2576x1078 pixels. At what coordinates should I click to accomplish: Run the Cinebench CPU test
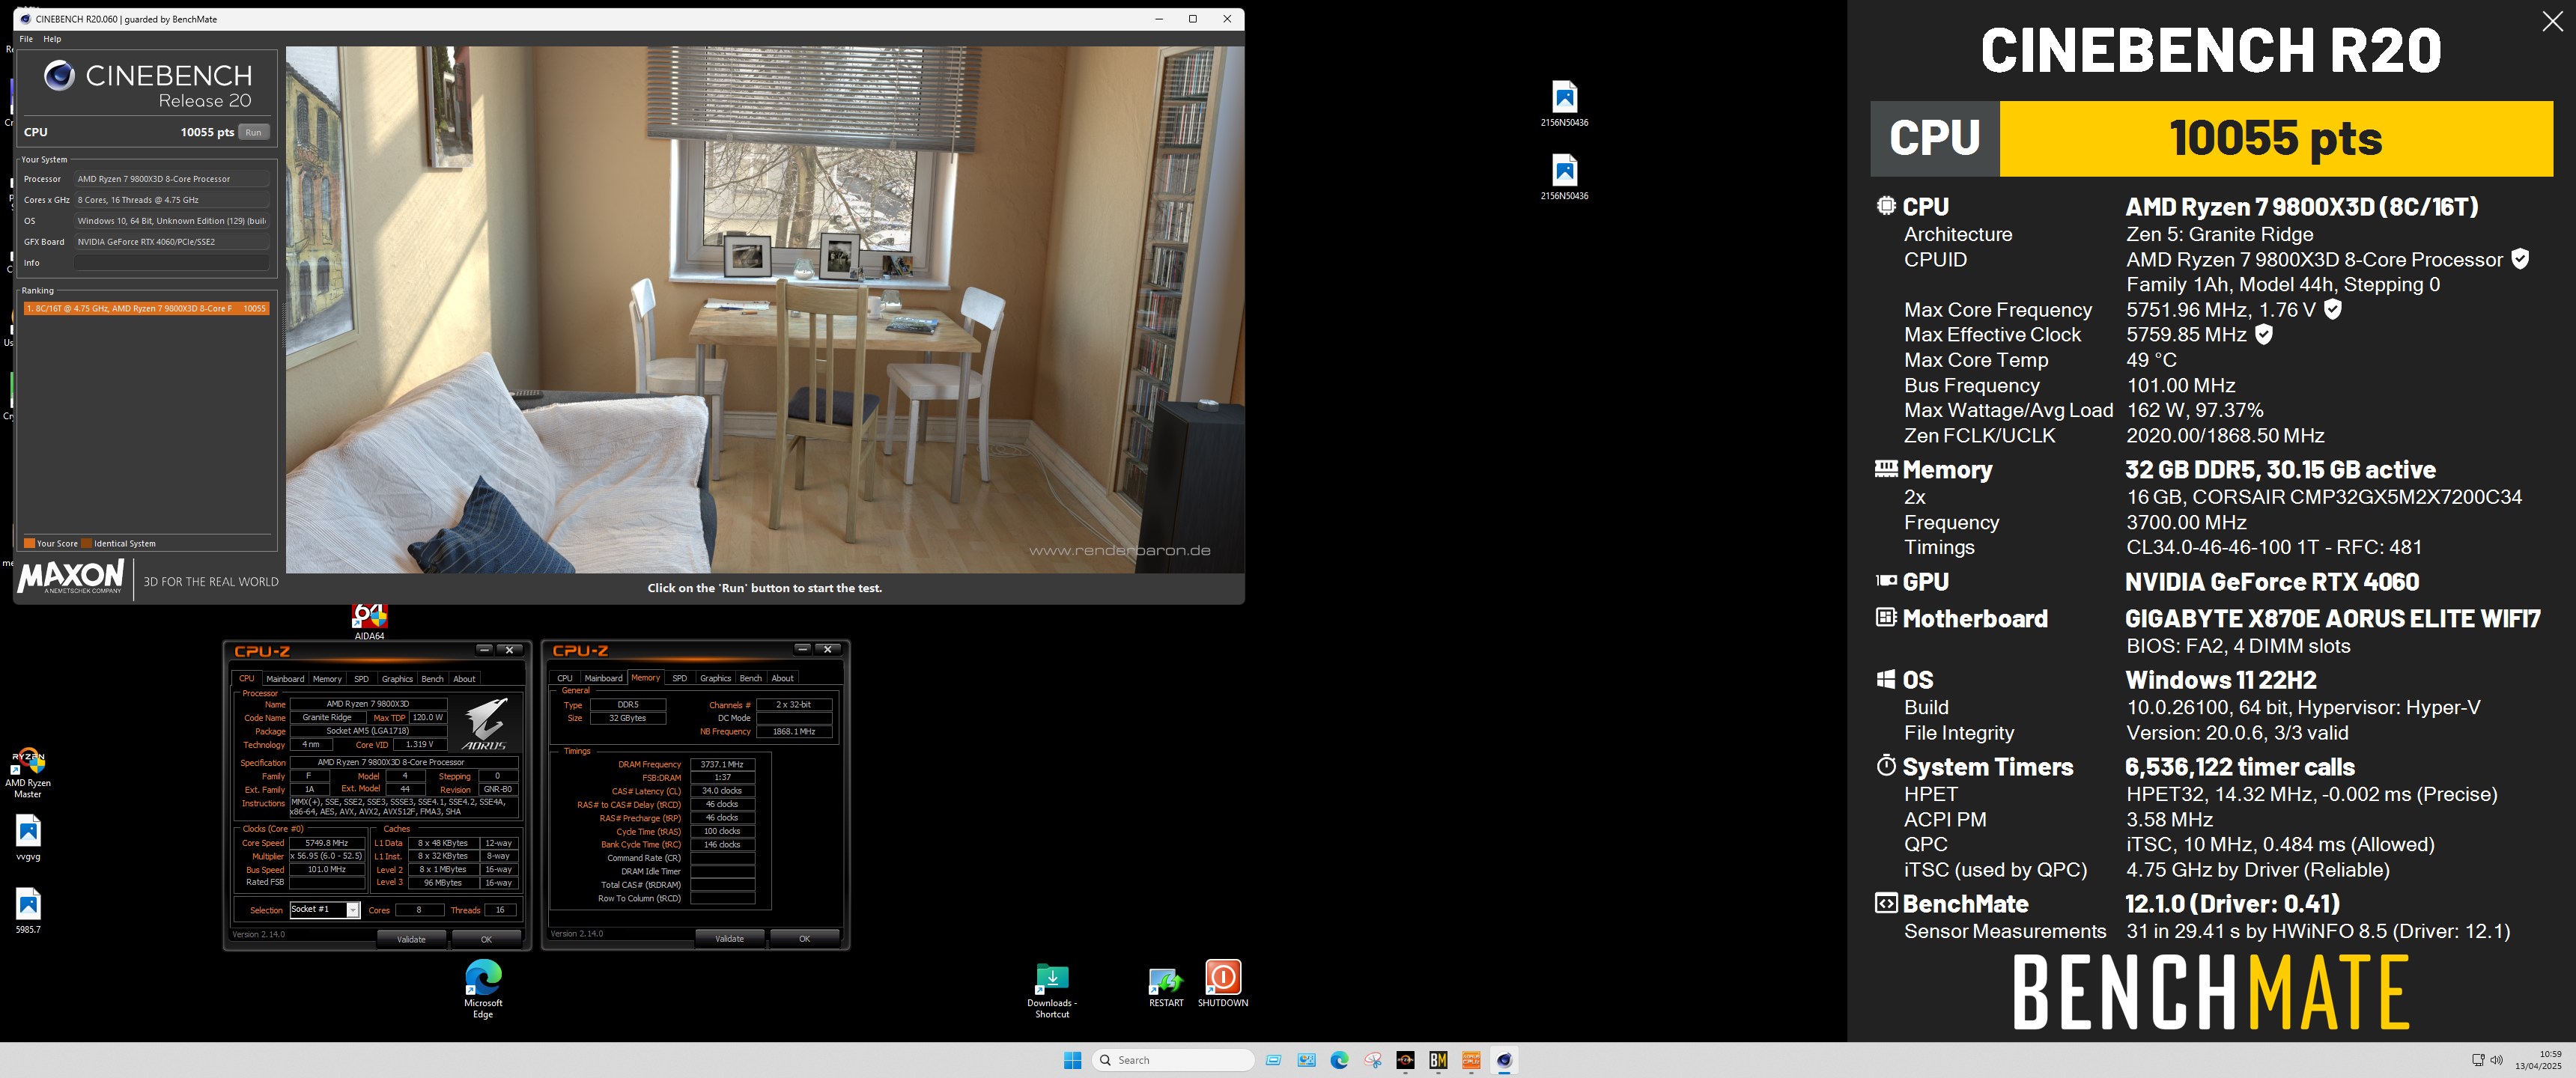(254, 132)
